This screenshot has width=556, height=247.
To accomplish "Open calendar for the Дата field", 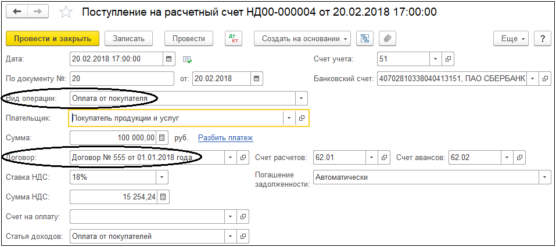I will (169, 59).
